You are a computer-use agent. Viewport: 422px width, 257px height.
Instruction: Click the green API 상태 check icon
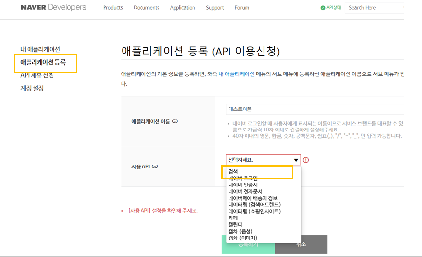coord(323,8)
